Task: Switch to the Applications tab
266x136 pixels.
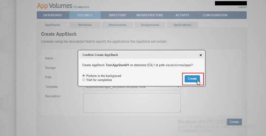Action: pyautogui.click(x=183, y=25)
